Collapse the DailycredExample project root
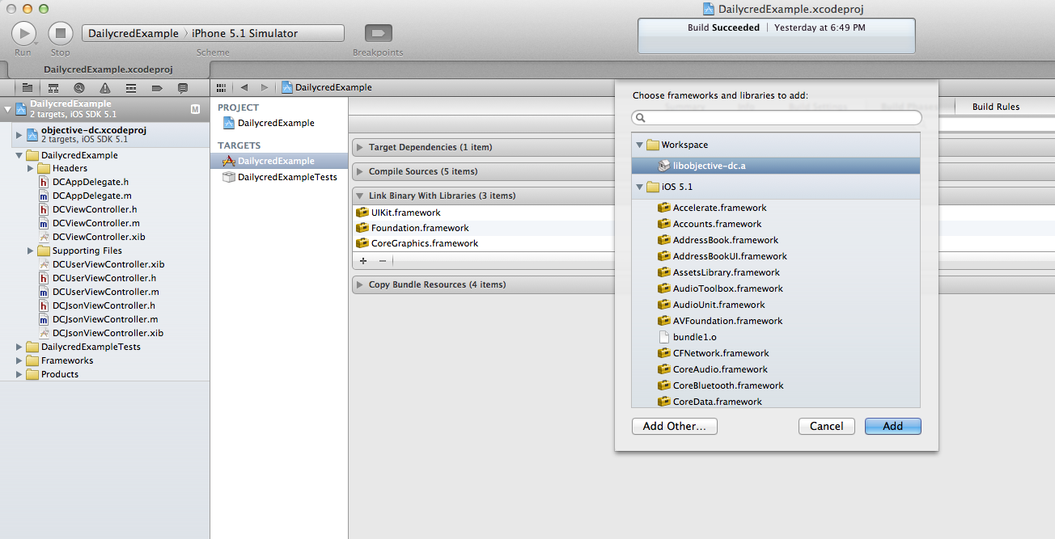 click(x=7, y=109)
